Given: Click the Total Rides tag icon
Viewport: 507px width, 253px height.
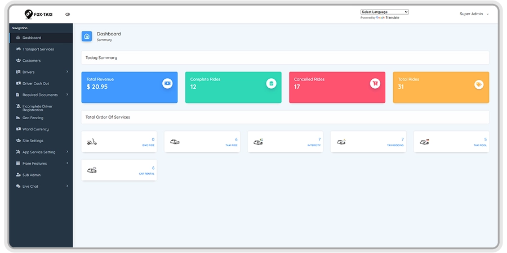Looking at the screenshot, I should pyautogui.click(x=479, y=84).
